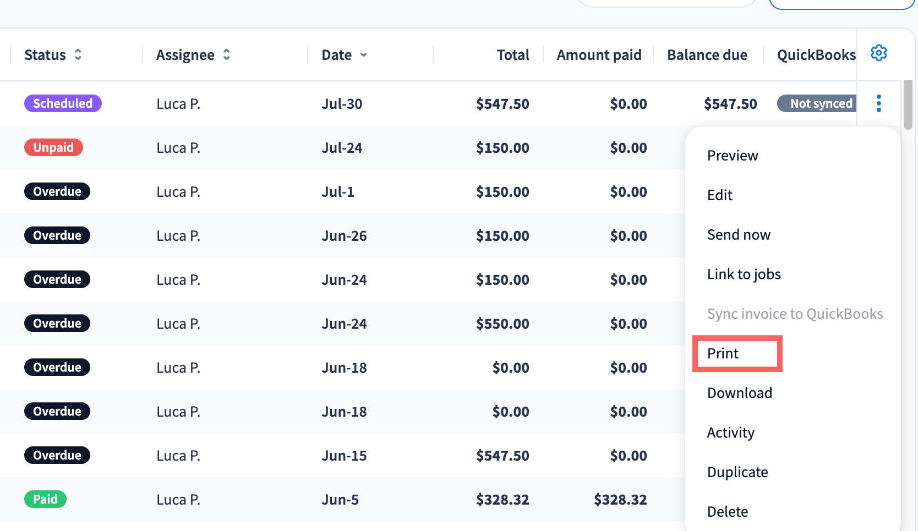This screenshot has height=531, width=918.
Task: Open the table column settings gear
Action: click(878, 53)
